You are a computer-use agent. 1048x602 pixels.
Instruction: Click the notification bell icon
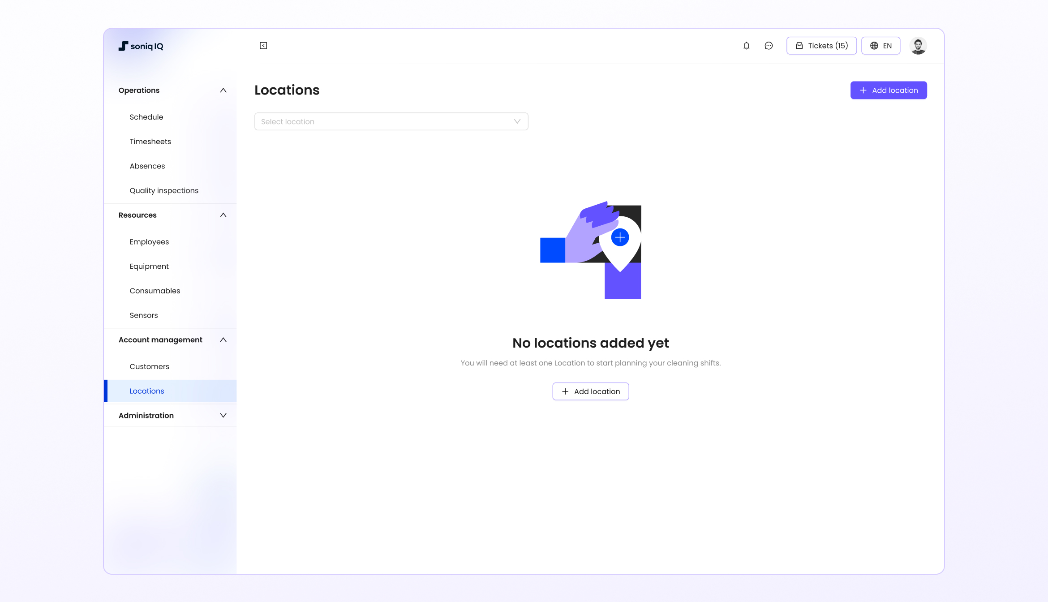746,46
